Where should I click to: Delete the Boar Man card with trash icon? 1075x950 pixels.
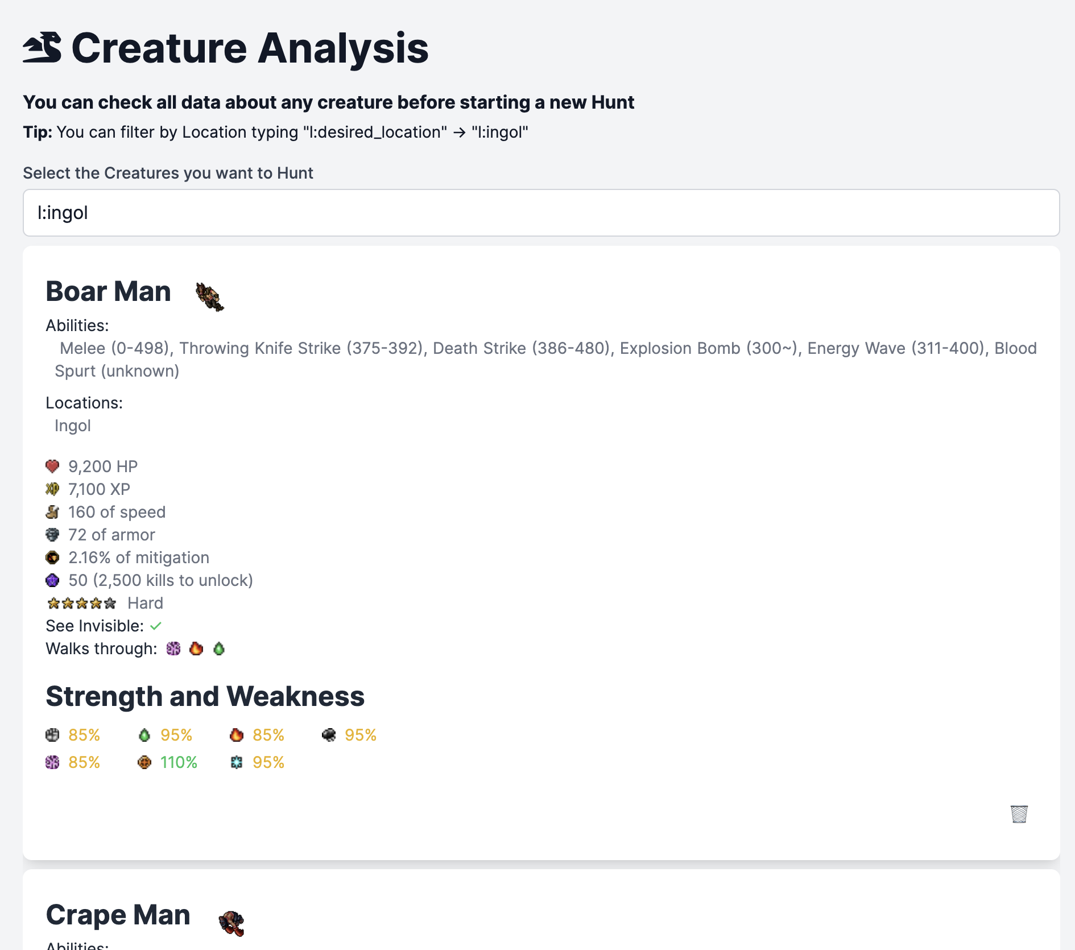(x=1019, y=813)
